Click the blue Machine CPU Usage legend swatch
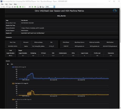 [13, 67]
